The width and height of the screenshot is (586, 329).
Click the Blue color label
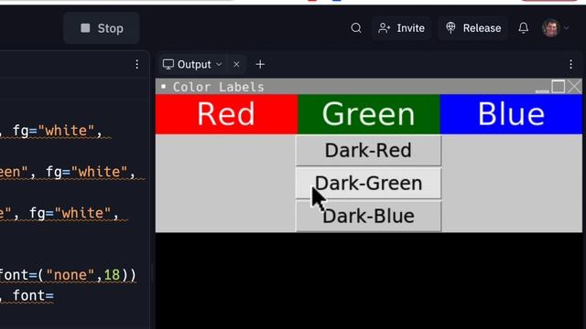pyautogui.click(x=511, y=114)
